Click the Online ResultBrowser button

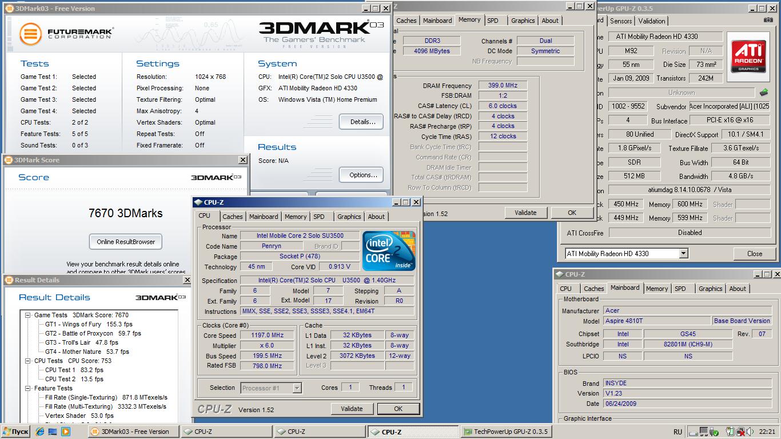pyautogui.click(x=126, y=242)
